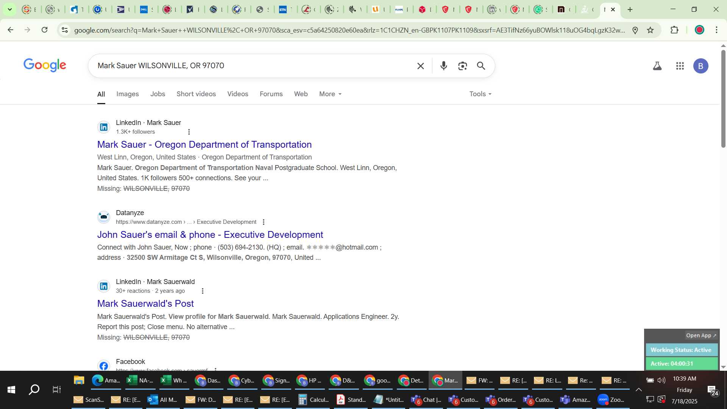Select the All results tab
This screenshot has width=727, height=409.
101,94
